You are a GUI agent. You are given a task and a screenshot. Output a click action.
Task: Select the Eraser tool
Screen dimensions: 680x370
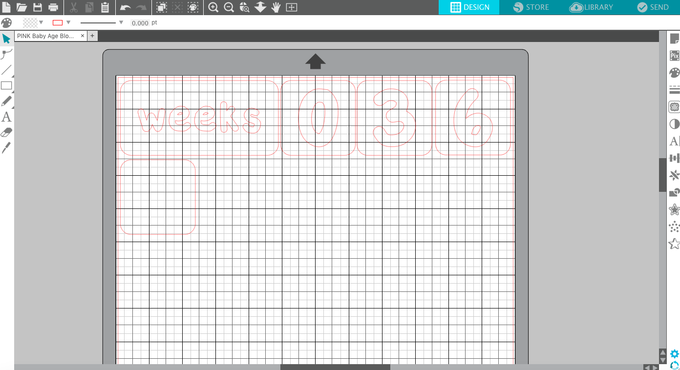point(6,132)
